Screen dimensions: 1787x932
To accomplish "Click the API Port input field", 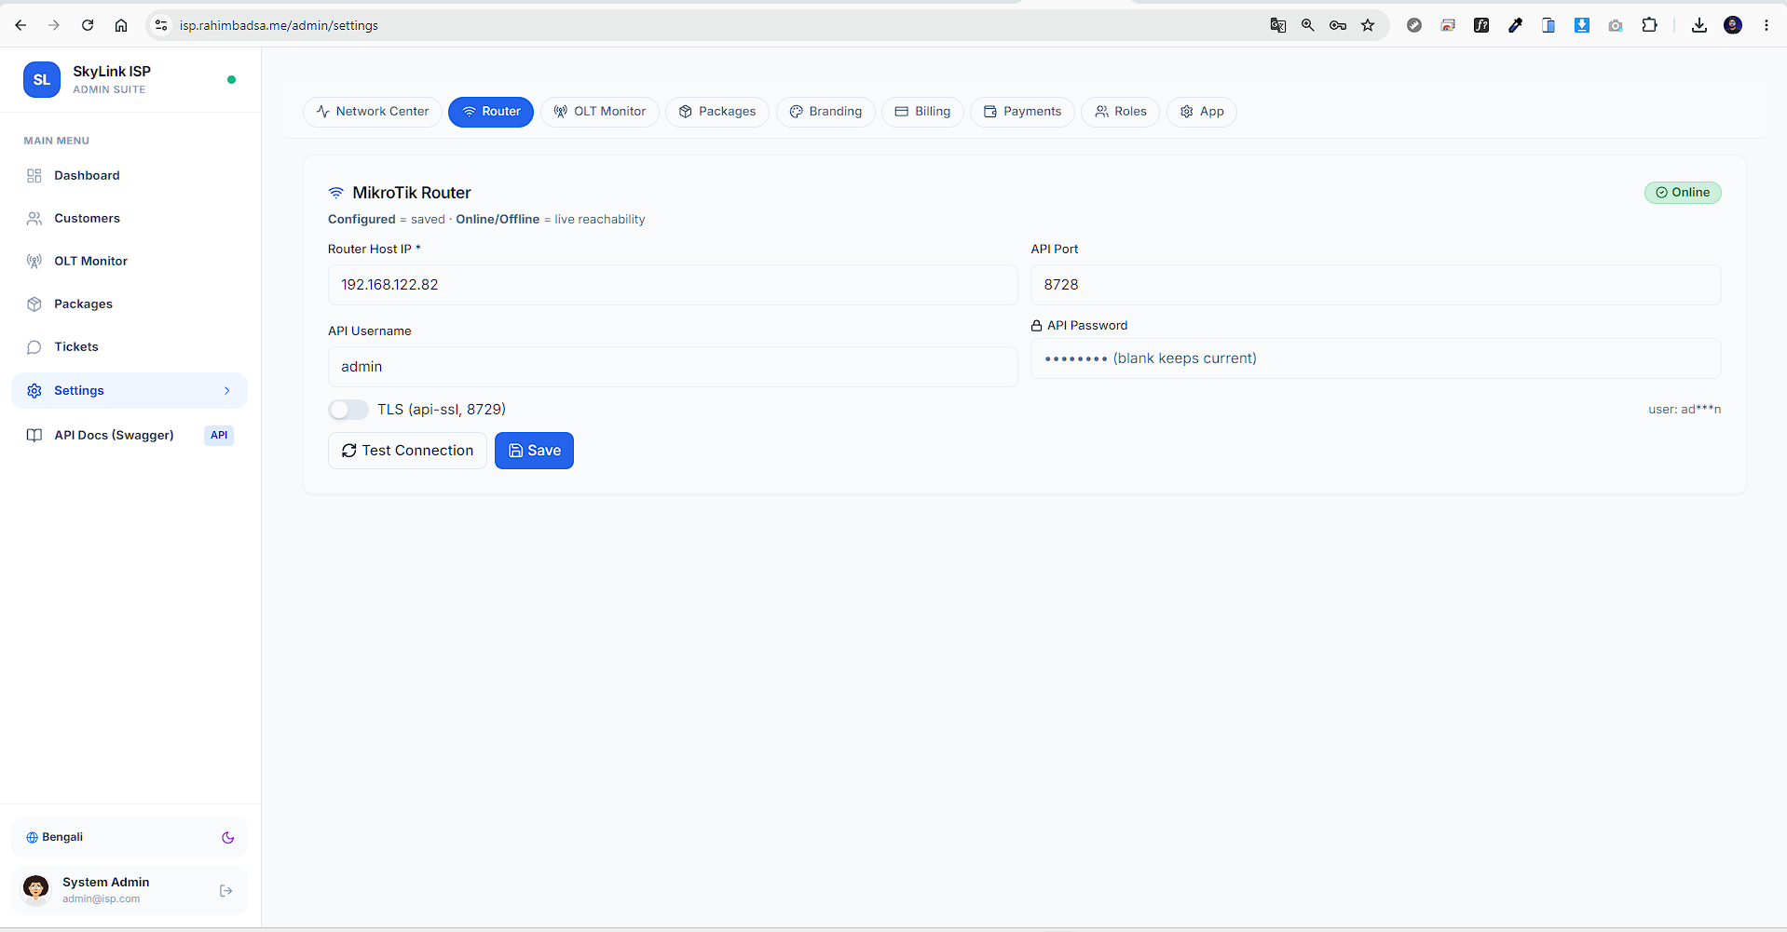I will point(1375,285).
